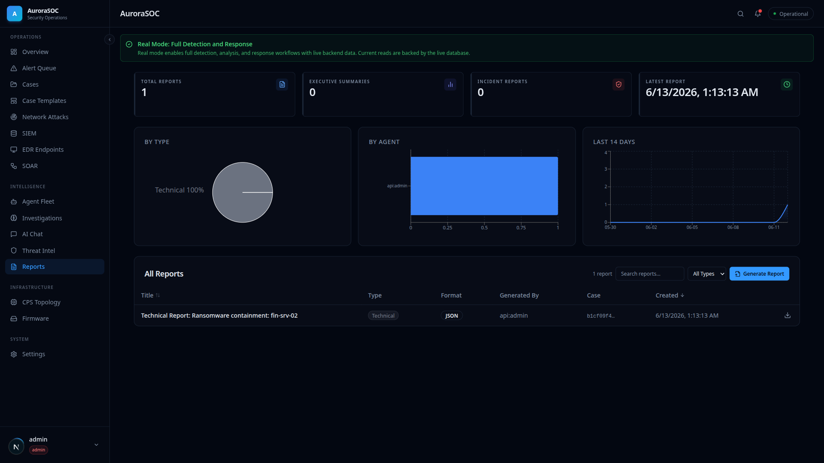824x463 pixels.
Task: Click the Settings gear icon
Action: coord(14,354)
